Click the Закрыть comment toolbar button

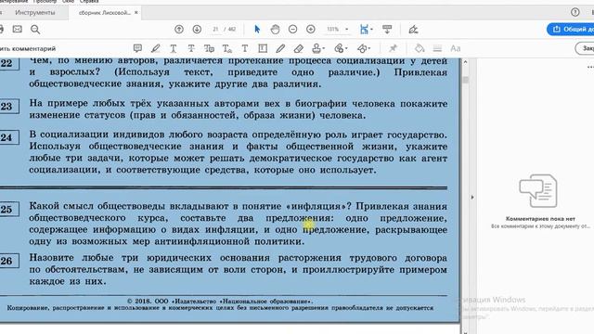585,48
